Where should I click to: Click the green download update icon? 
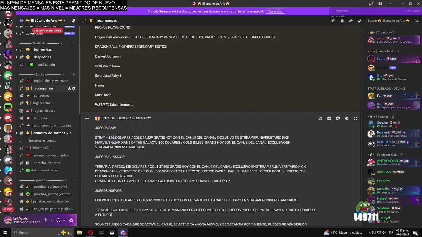click(x=390, y=4)
